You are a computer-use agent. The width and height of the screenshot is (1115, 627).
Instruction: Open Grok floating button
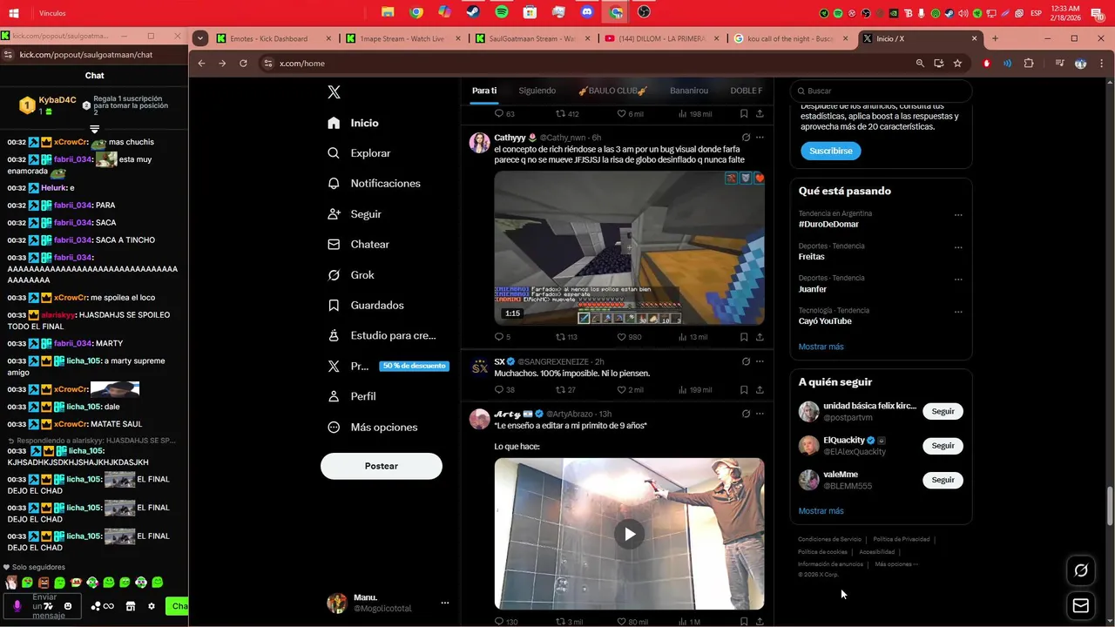(1081, 570)
